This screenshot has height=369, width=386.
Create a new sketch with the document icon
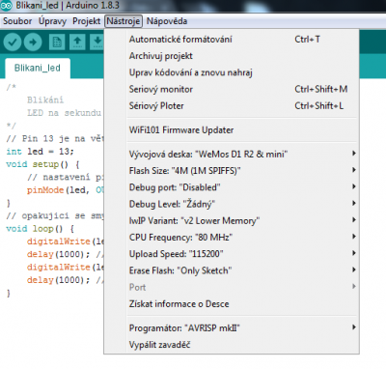57,42
